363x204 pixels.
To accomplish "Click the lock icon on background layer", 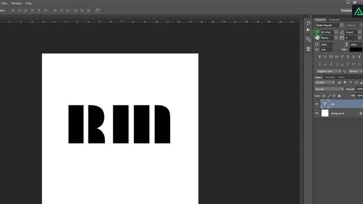I will point(361,113).
